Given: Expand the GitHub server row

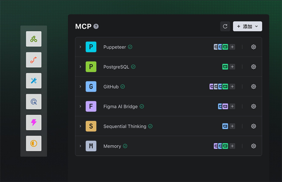Looking at the screenshot, I should [81, 87].
